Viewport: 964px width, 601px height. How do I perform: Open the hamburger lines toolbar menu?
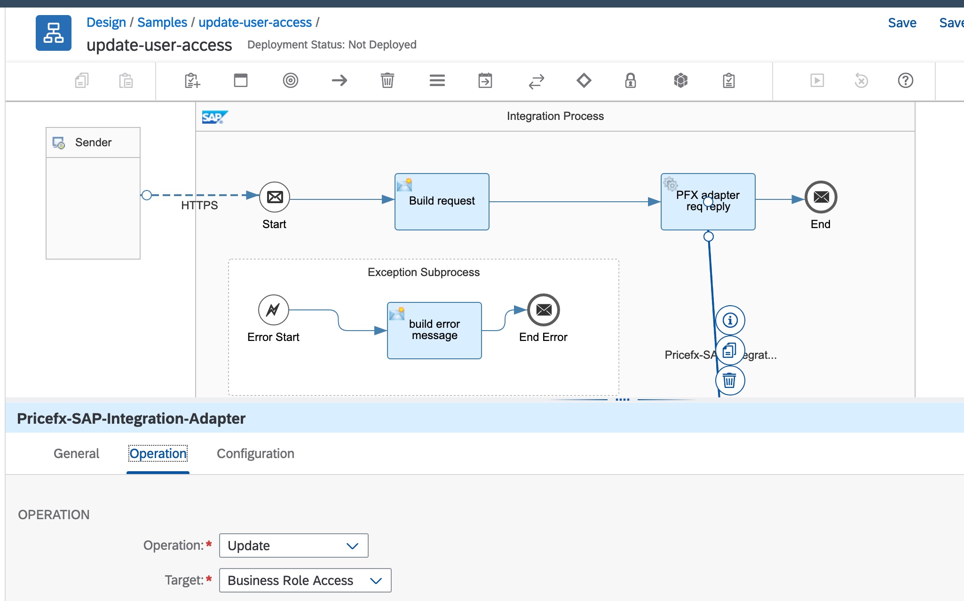pyautogui.click(x=437, y=80)
